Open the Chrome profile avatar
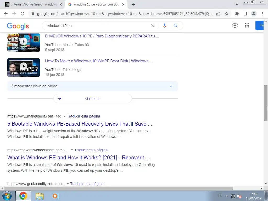 coord(254,14)
